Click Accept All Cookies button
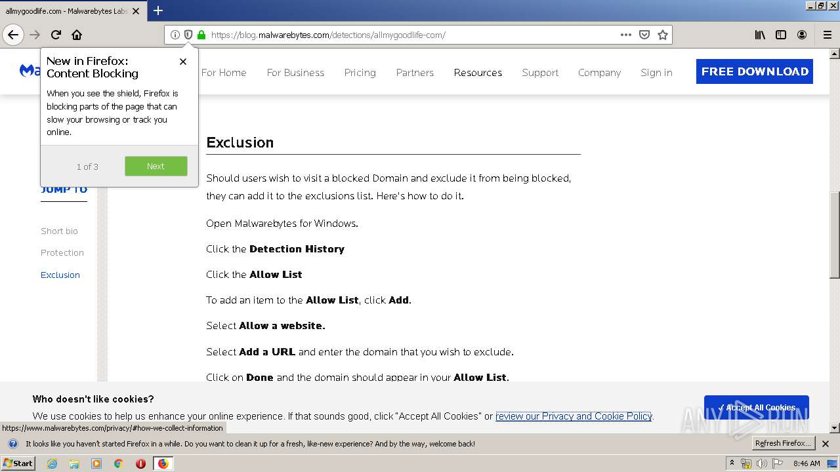 [757, 407]
